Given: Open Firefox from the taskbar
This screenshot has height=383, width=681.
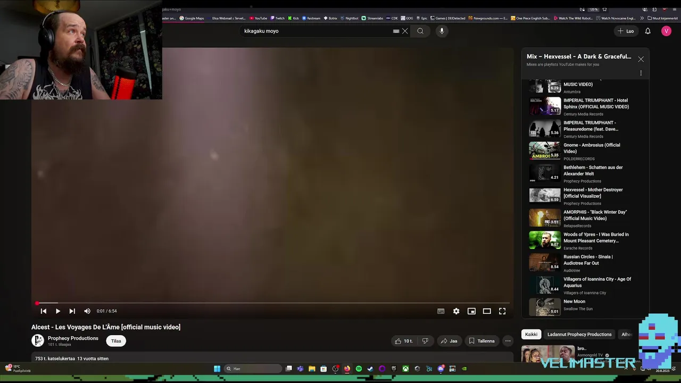Looking at the screenshot, I should (x=347, y=369).
